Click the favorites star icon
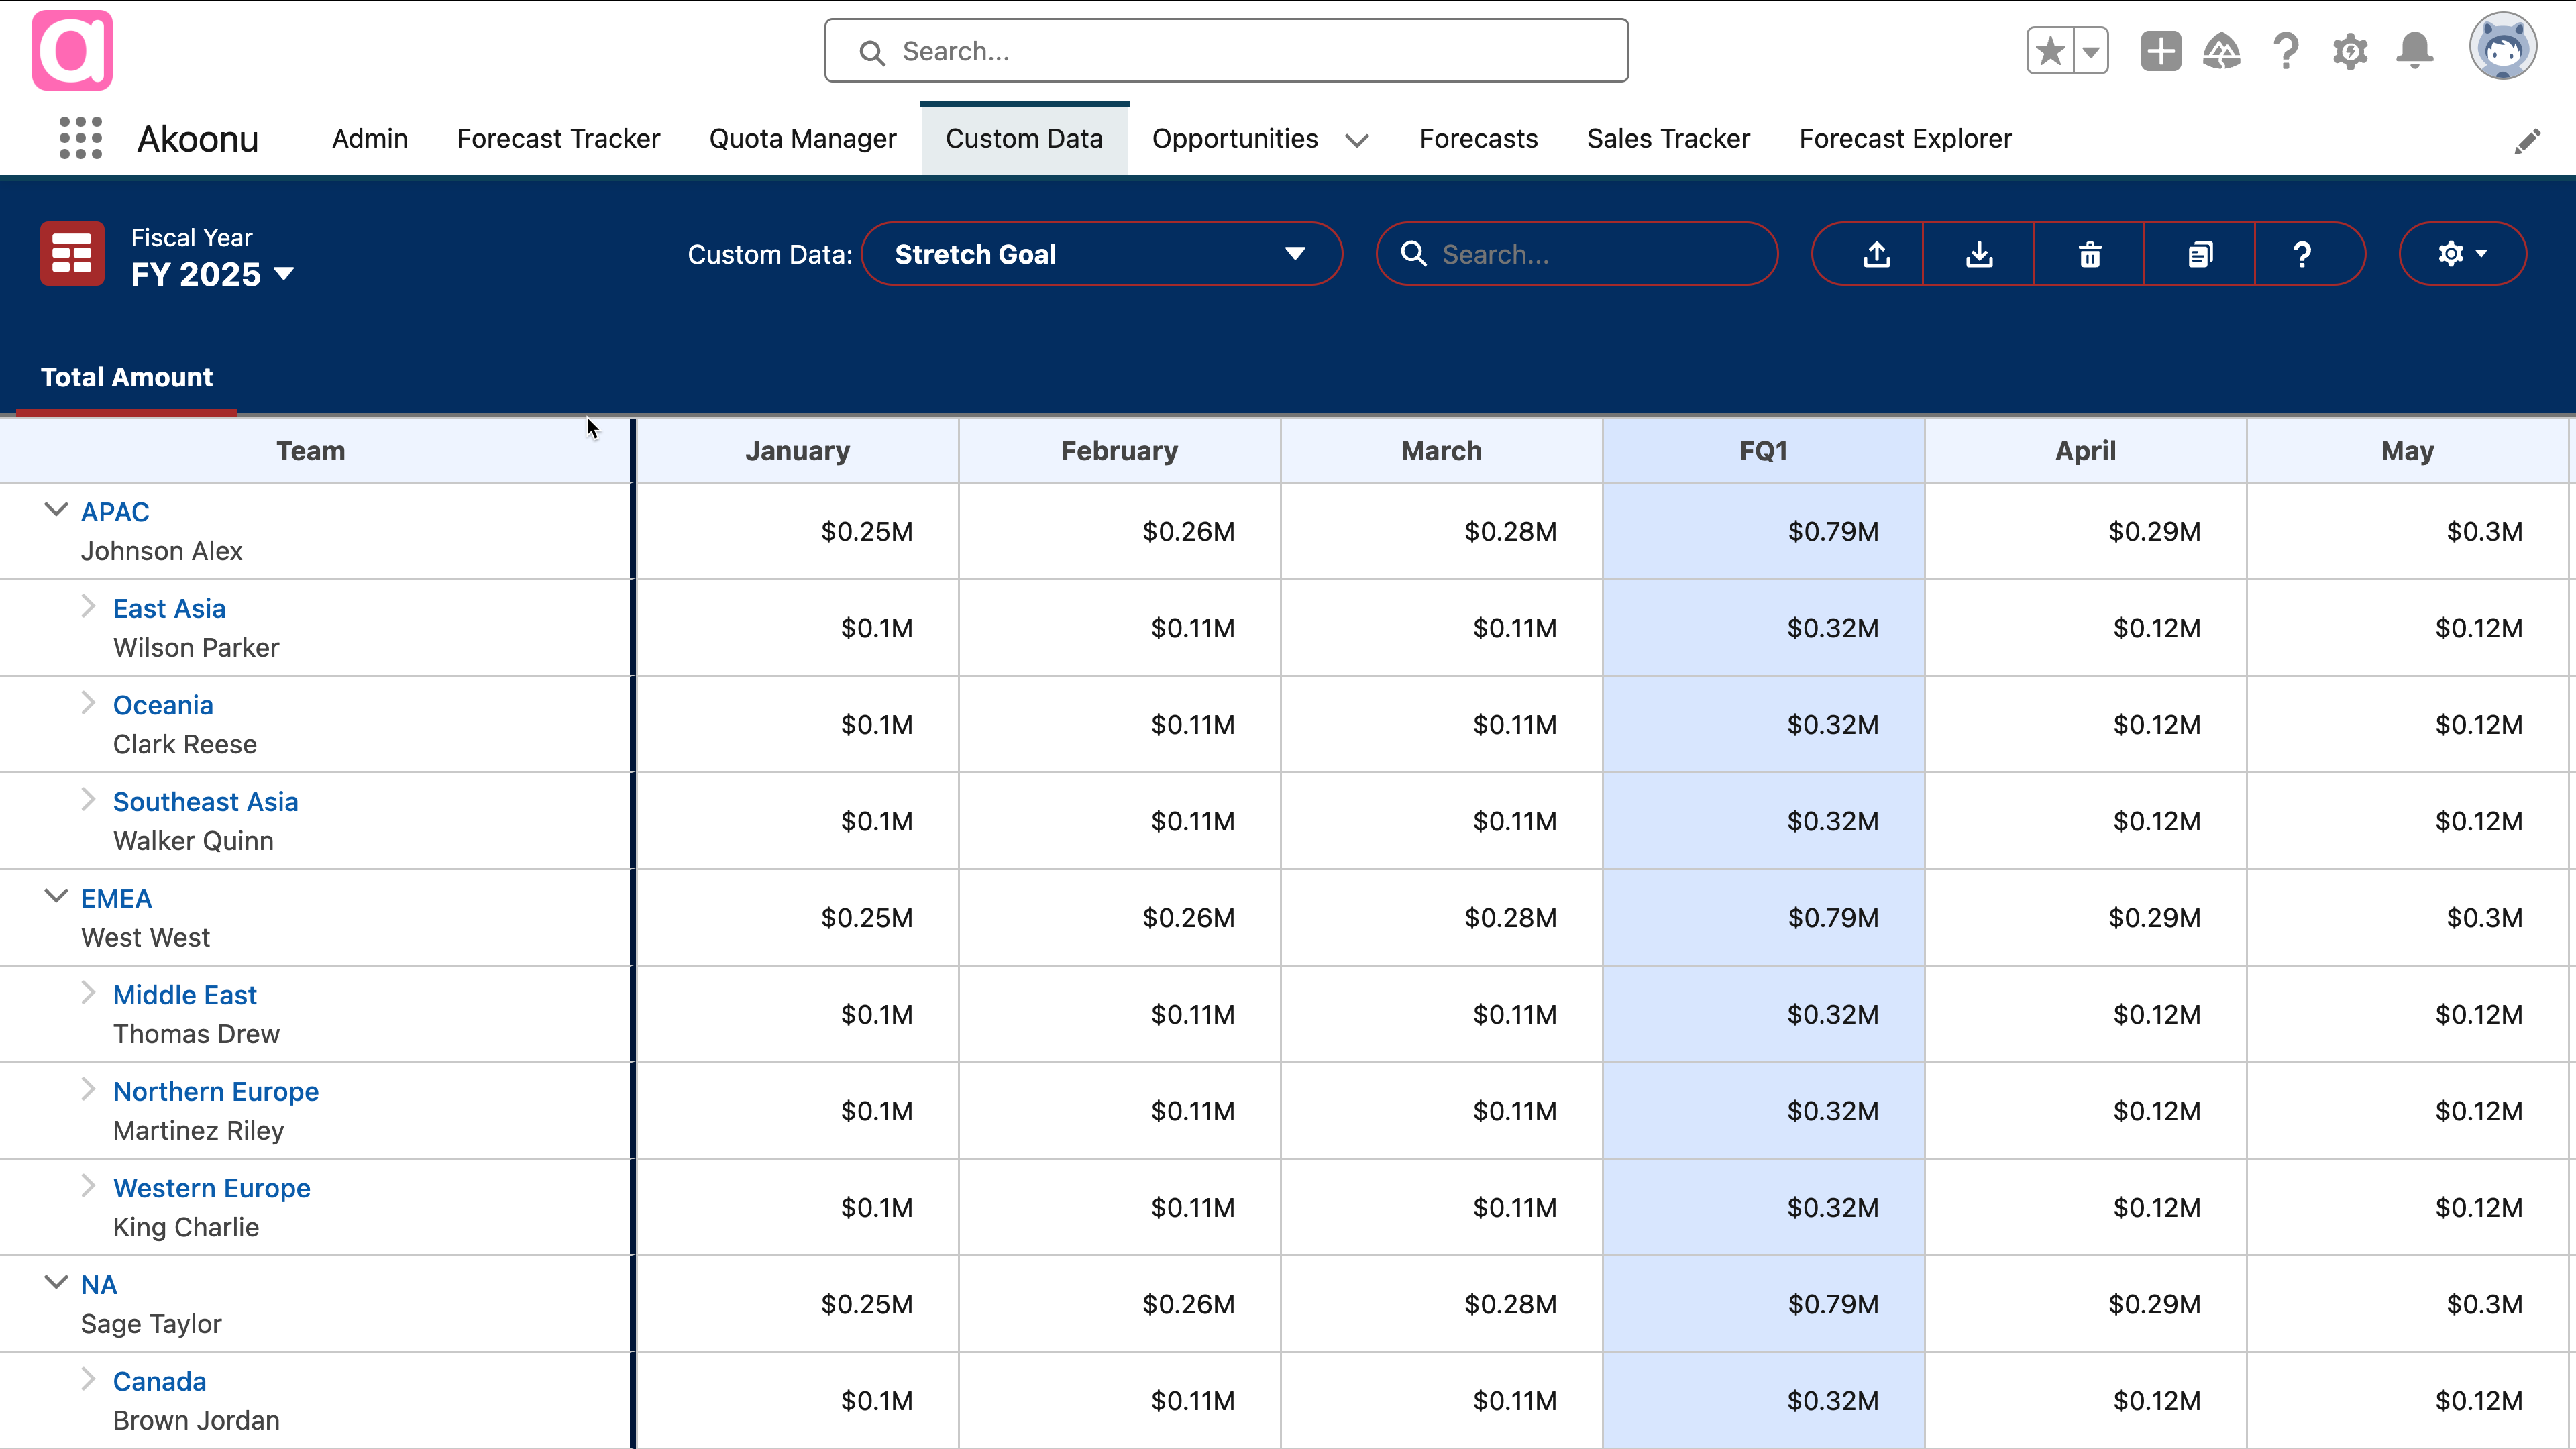 [x=2050, y=51]
